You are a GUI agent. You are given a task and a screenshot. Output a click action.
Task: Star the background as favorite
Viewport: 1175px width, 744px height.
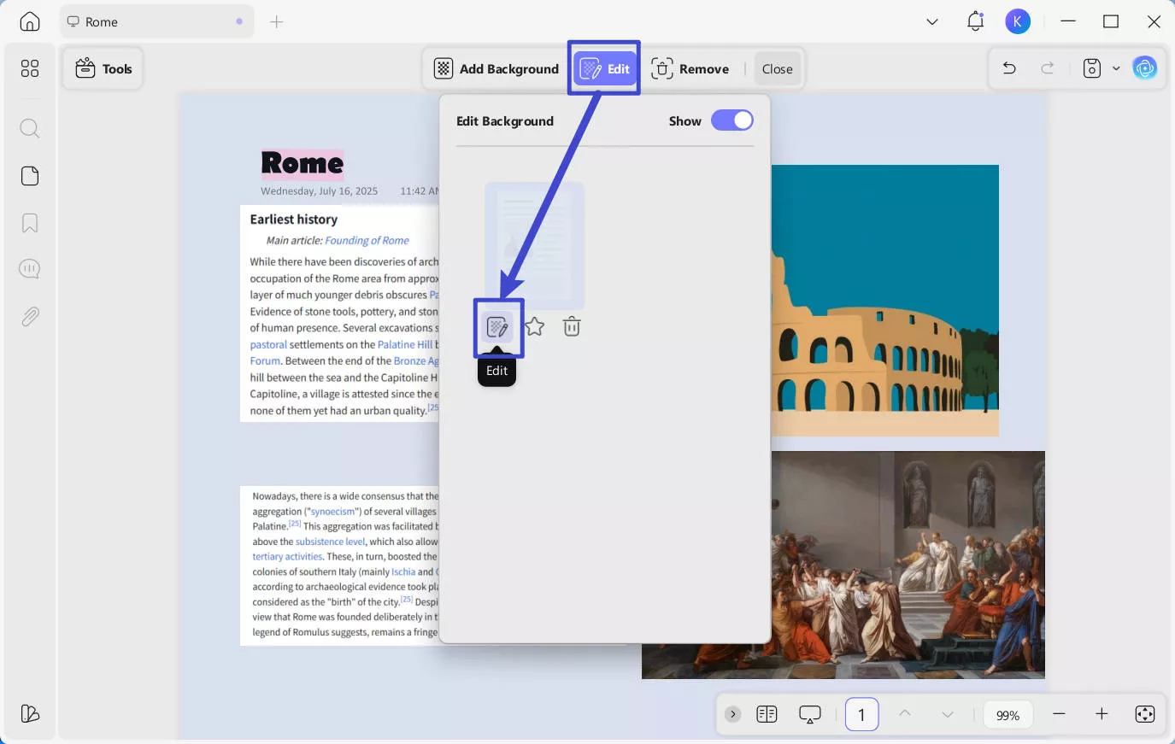(535, 327)
